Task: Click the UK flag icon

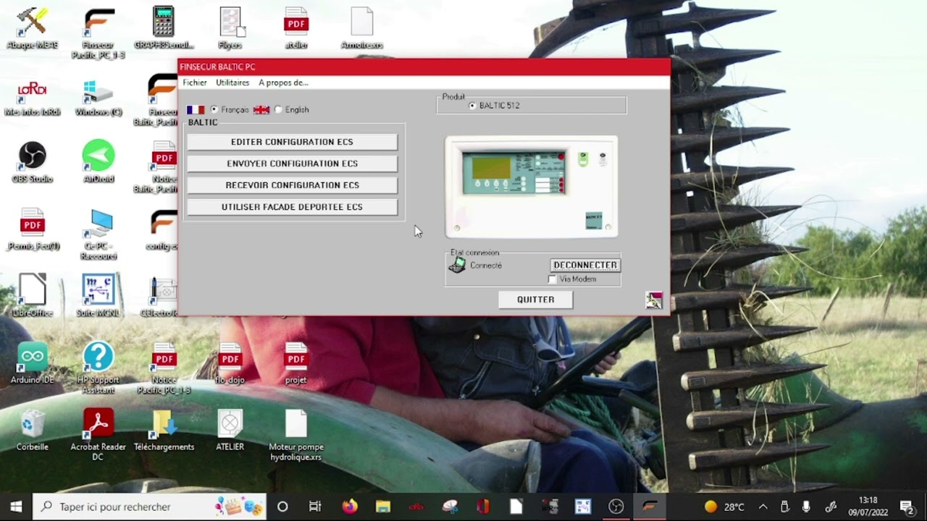Action: tap(261, 110)
